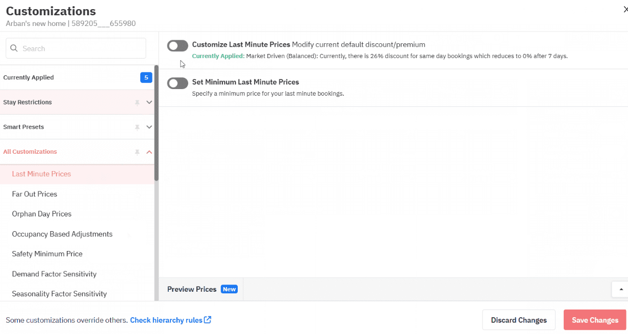
Task: Collapse the All Customizations section
Action: [149, 152]
